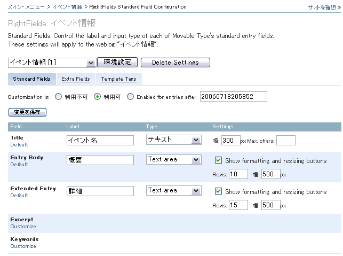Toggle Entry Body formatting buttons checkbox
This screenshot has width=343, height=256.
[x=218, y=160]
